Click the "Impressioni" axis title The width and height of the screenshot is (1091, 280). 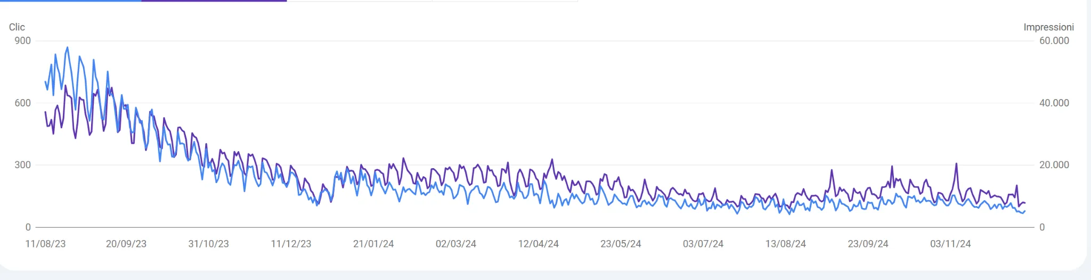1048,27
